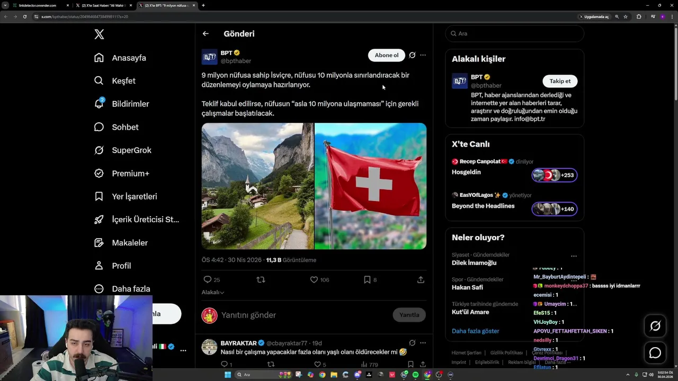Open the Kut'ül Amare trend
The width and height of the screenshot is (678, 381).
[470, 312]
